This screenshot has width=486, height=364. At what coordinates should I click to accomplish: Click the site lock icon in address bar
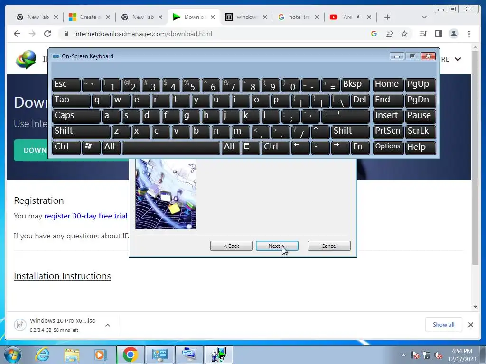[x=66, y=34]
